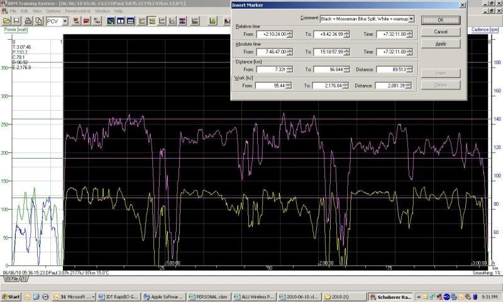The height and width of the screenshot is (302, 503).
Task: Open the PCV dropdown in toolbar
Action: (x=65, y=21)
